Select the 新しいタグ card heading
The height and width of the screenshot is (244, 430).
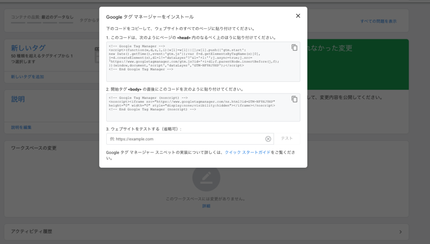(x=28, y=48)
